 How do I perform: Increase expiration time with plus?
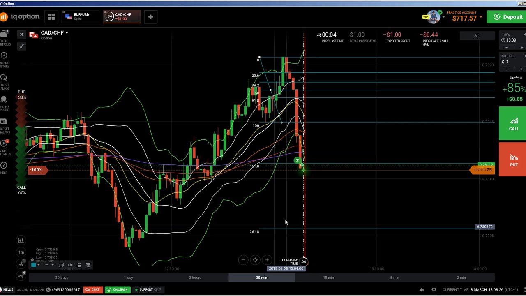pos(521,47)
